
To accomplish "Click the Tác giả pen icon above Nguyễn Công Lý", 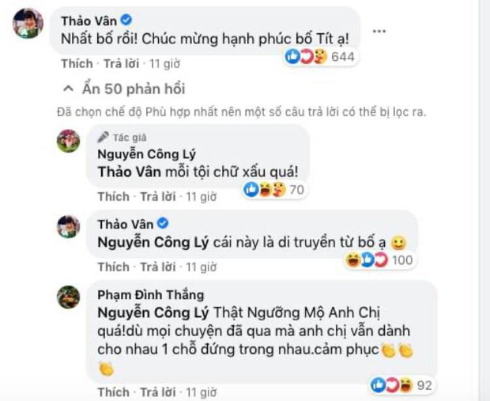I will coord(103,137).
